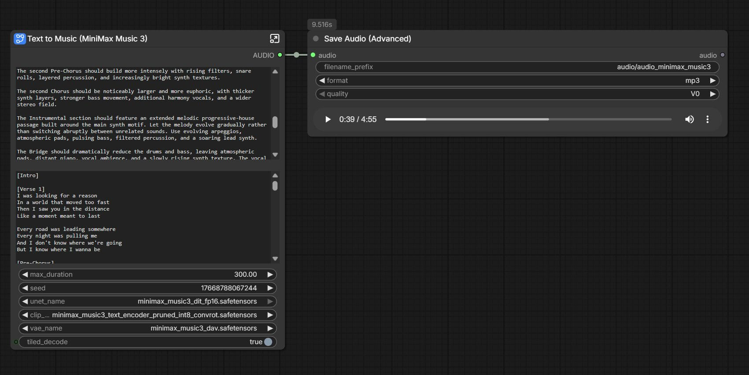
Task: Select next quality option after V0
Action: pos(712,94)
